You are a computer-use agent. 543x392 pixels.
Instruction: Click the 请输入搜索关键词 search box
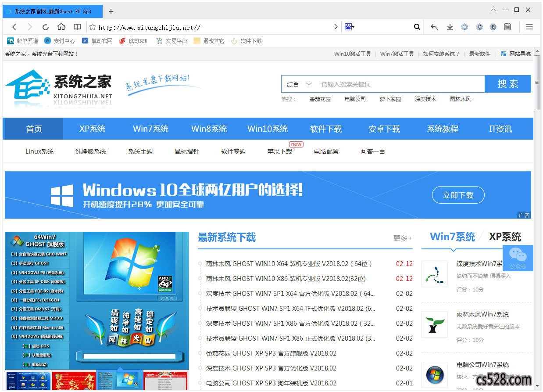(400, 84)
